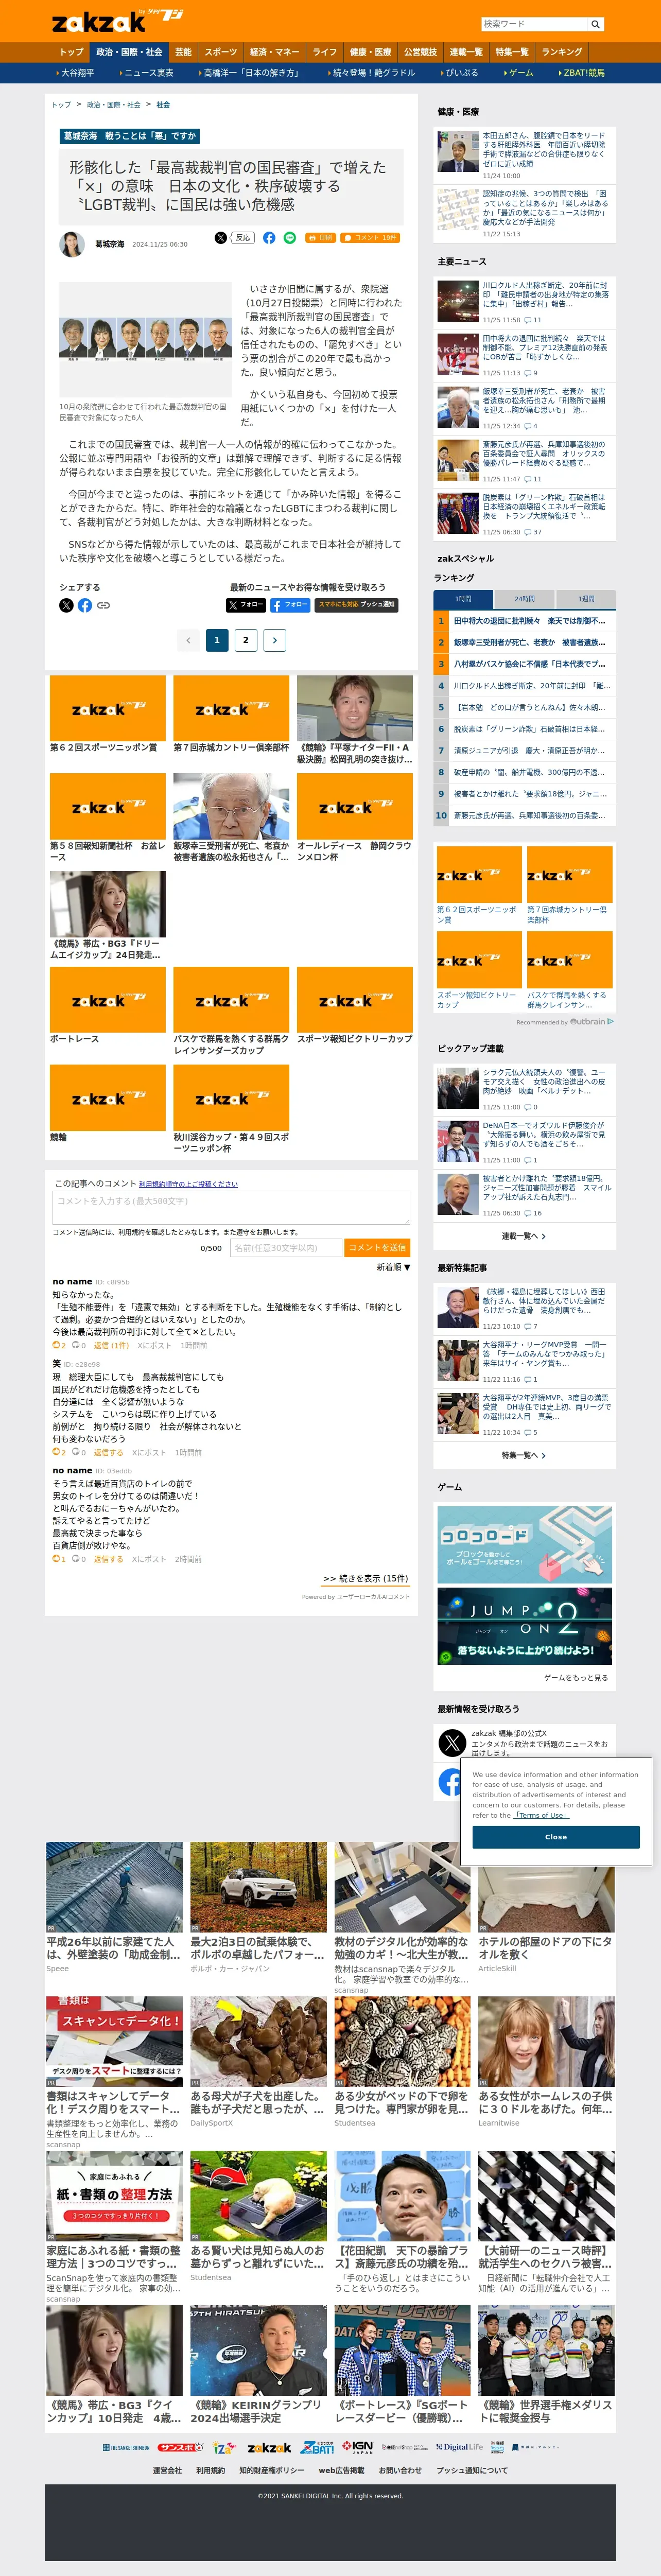Open JUMP ON 2 game banner
Image resolution: width=661 pixels, height=2576 pixels.
pos(525,1626)
